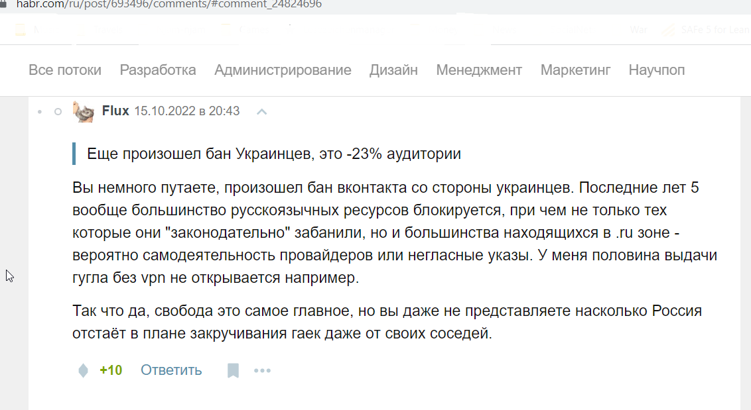Click the habr.com URL in address bar
Image resolution: width=751 pixels, height=410 pixels.
[x=169, y=5]
